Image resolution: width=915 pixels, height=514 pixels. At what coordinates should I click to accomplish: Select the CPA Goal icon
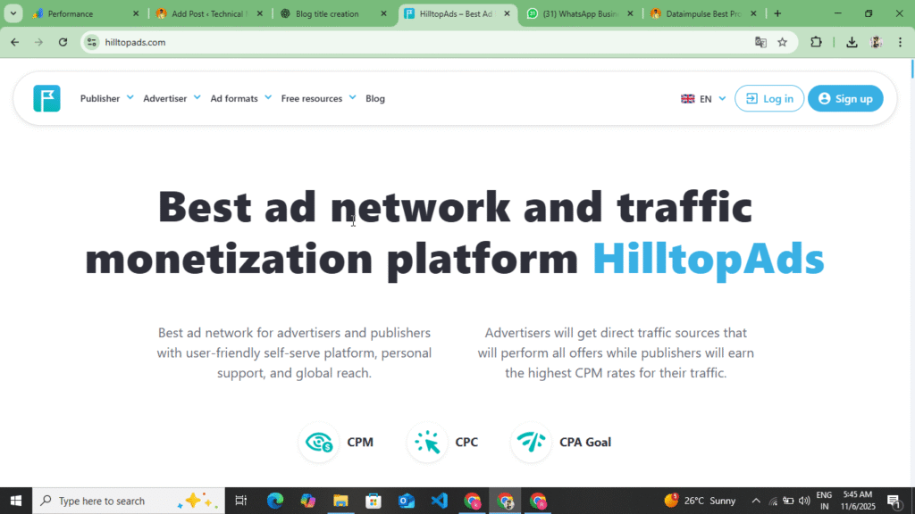pos(531,442)
